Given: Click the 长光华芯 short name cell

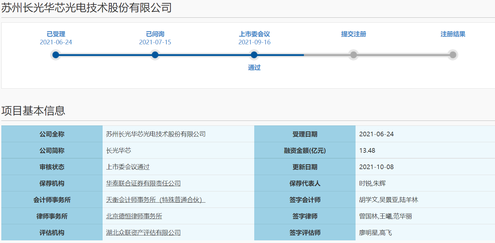Looking at the screenshot, I should click(178, 150).
